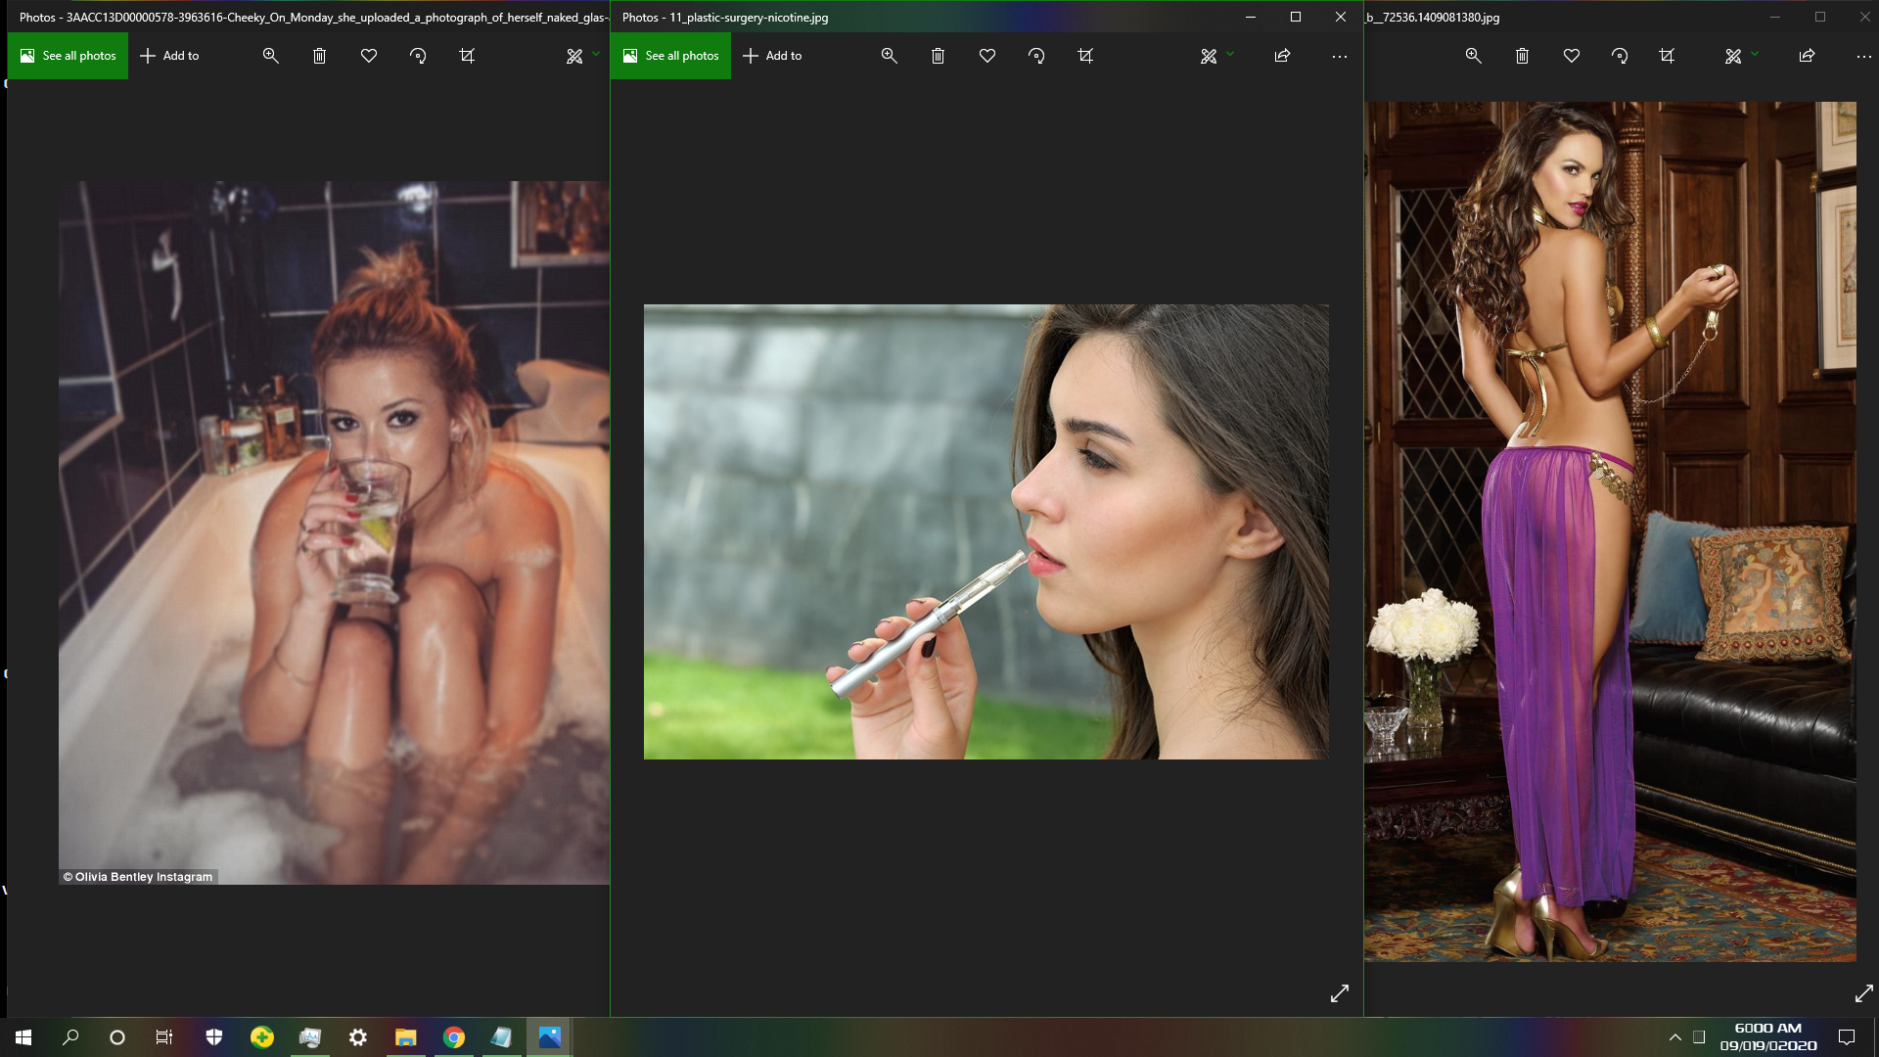This screenshot has height=1057, width=1879.
Task: Open See more menu in middle window
Action: [x=1339, y=56]
